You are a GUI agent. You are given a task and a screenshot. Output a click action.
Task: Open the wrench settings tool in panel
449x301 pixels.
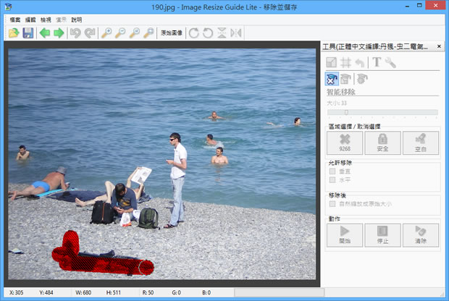pos(390,62)
